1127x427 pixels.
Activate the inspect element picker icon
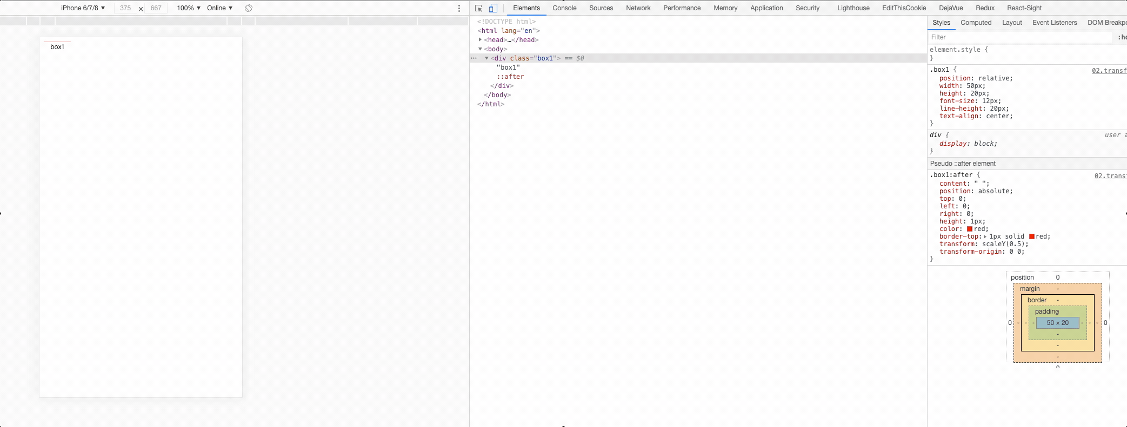coord(478,8)
